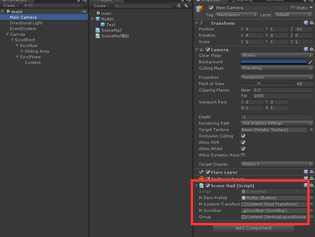This screenshot has height=237, width=315.
Task: Click Search by Label tag icon
Action: (186, 6)
